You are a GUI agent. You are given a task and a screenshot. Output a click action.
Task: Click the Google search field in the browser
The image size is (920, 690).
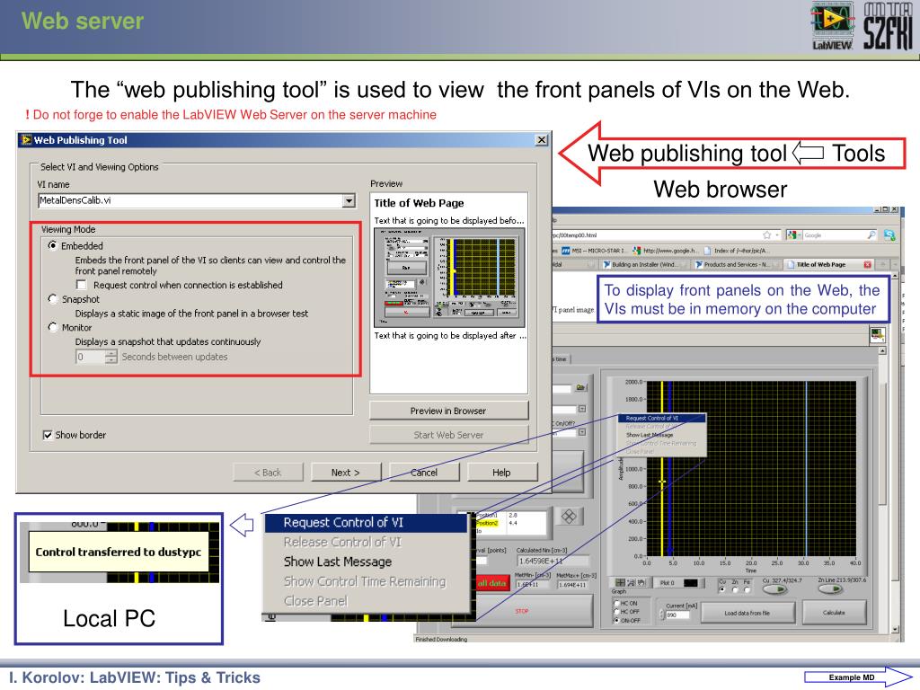[x=833, y=234]
